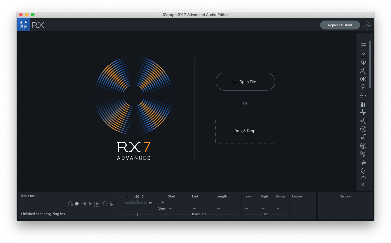This screenshot has width=391, height=243.
Task: Open the sunburst De-click module icon
Action: click(x=363, y=96)
